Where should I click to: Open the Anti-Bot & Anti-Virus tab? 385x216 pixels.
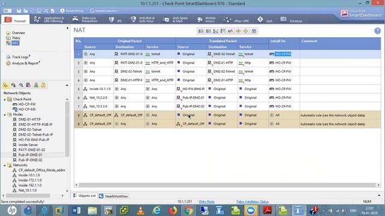click(x=143, y=20)
